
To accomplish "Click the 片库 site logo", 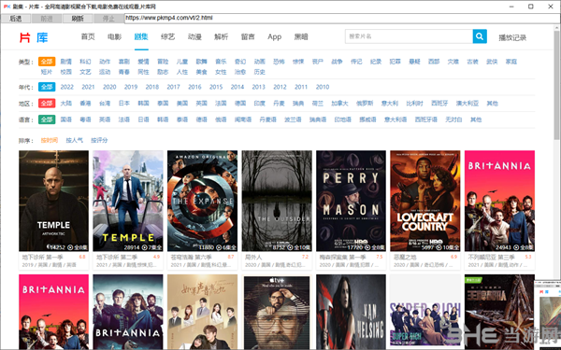I will tap(34, 37).
